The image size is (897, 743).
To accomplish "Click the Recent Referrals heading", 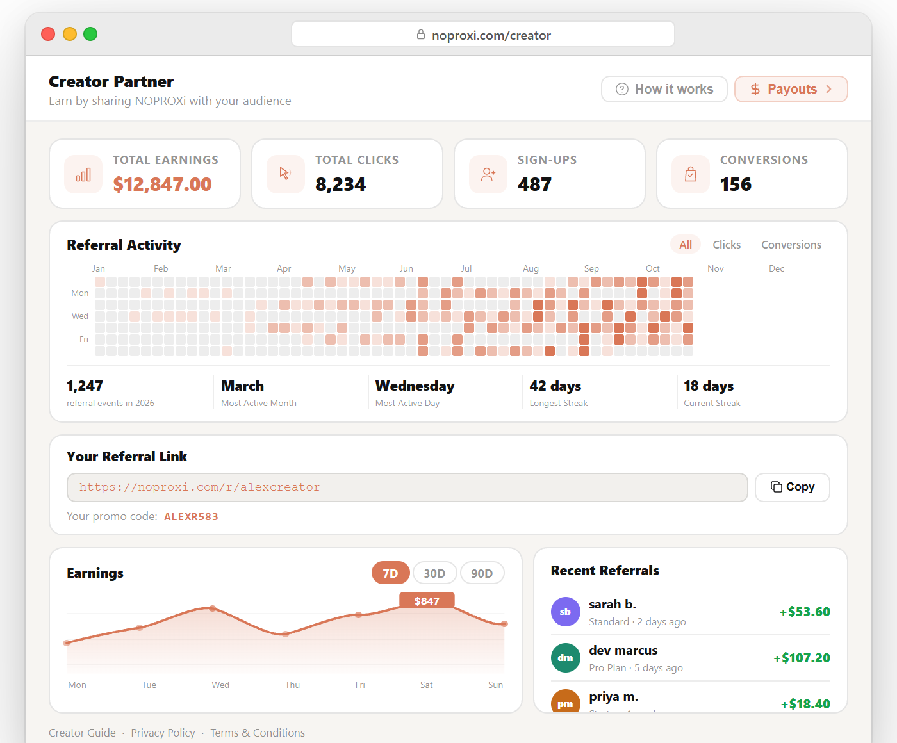I will coord(605,571).
